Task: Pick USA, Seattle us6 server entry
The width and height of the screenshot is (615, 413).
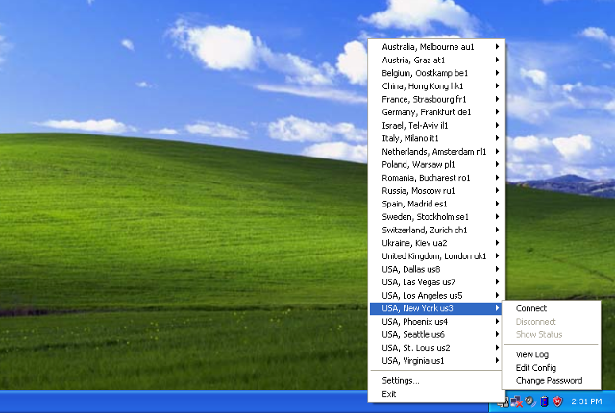Action: pyautogui.click(x=436, y=334)
